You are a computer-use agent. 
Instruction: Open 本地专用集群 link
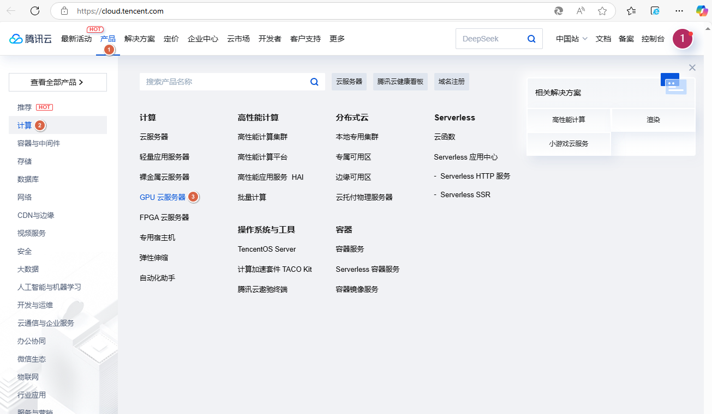point(357,137)
